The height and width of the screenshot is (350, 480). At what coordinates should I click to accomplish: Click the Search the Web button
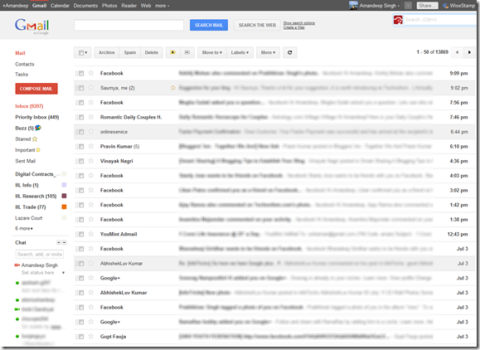point(257,25)
